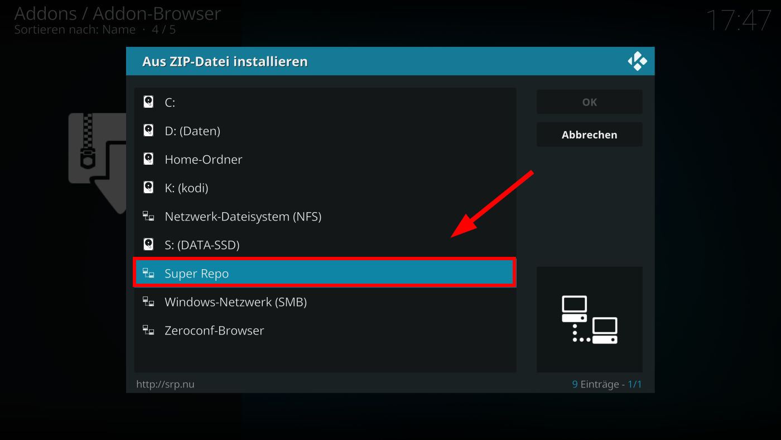
Task: Click the large network computers preview image
Action: coord(589,319)
